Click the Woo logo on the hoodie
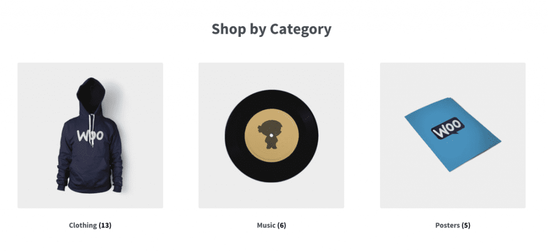Viewport: 548px width, 251px height. [90, 135]
